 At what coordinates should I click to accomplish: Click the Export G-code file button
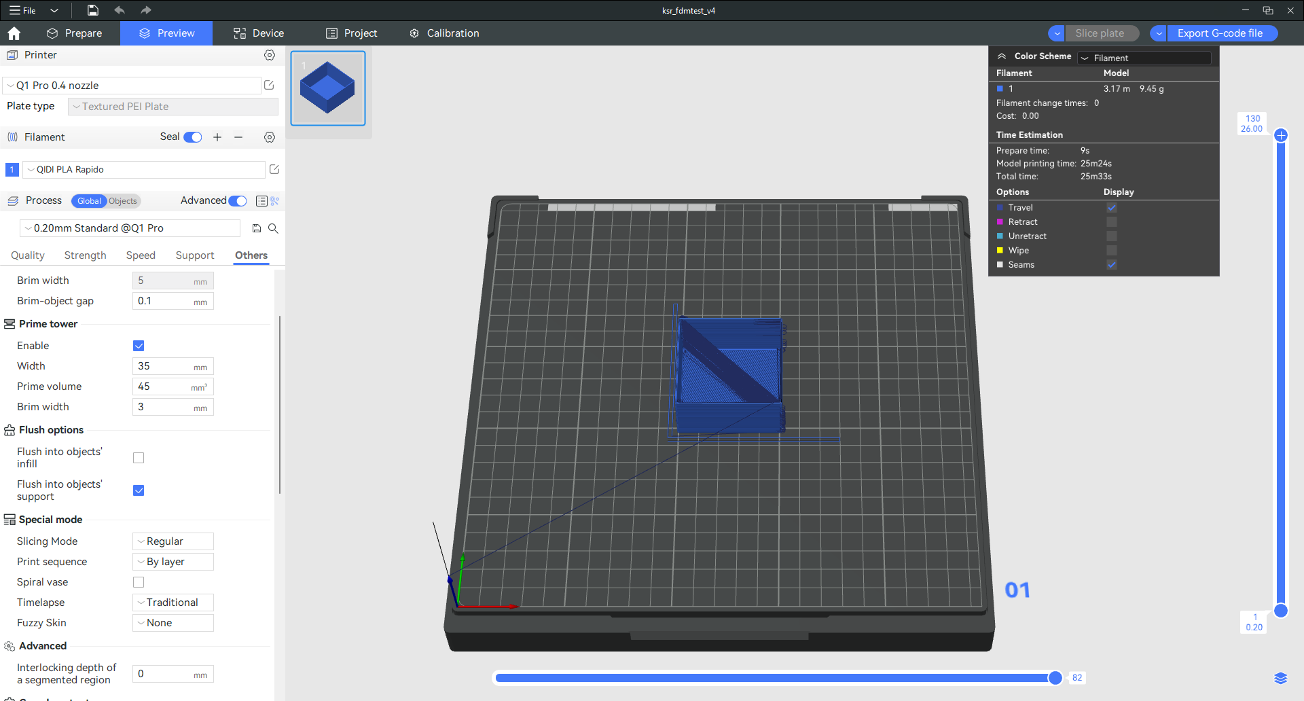pos(1220,33)
